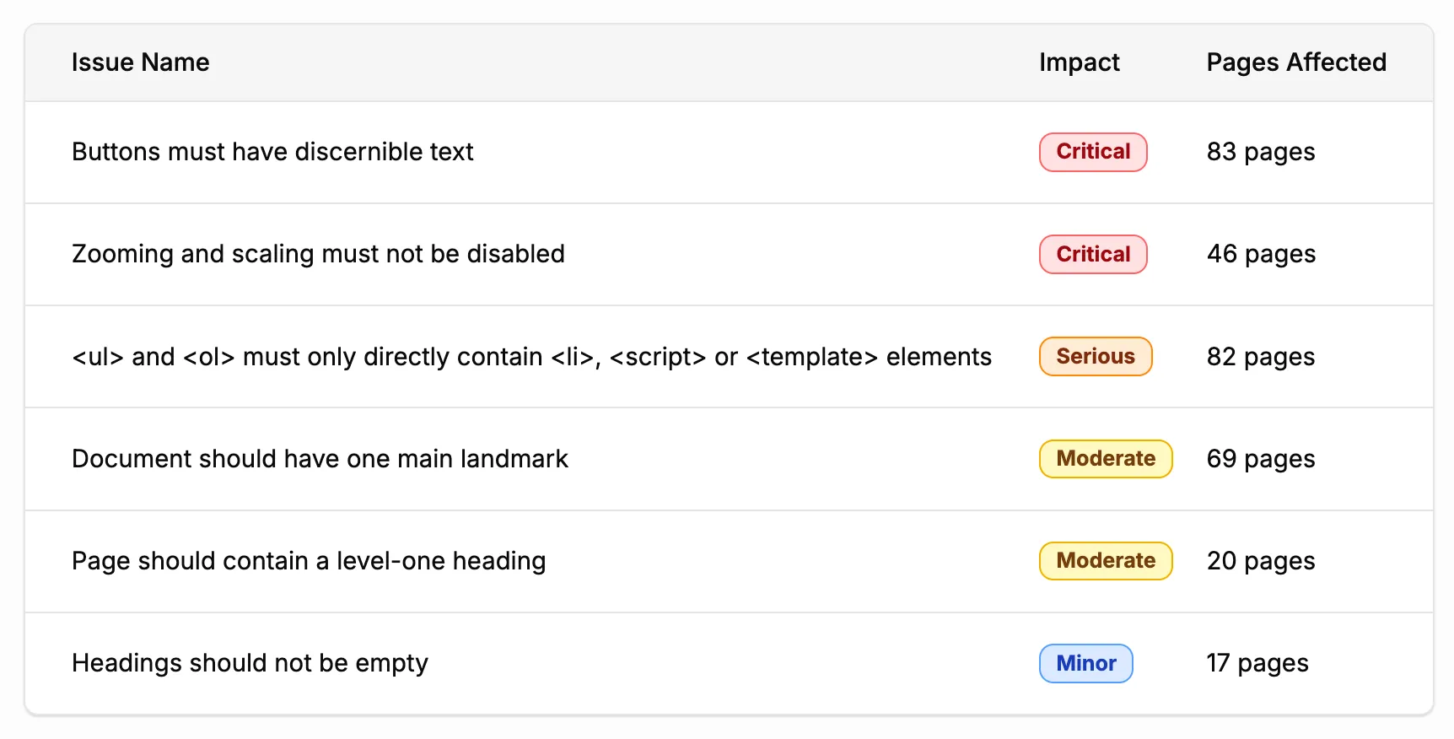
Task: Click the Minor impact badge
Action: 1085,663
